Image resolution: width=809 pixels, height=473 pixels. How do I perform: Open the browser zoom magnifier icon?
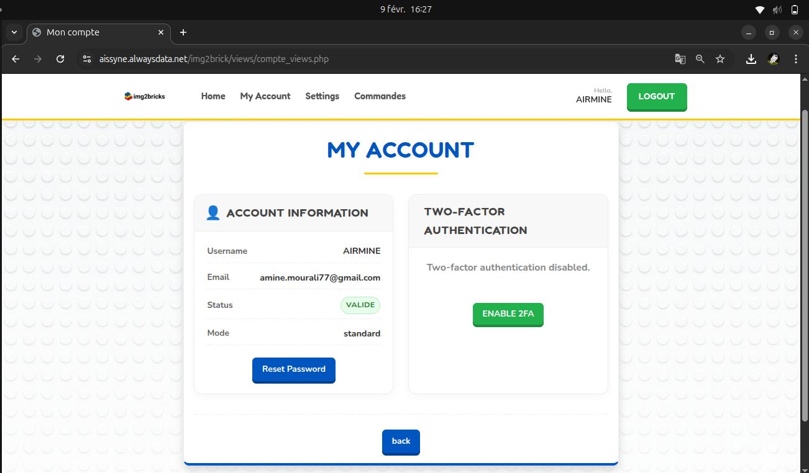(x=700, y=59)
